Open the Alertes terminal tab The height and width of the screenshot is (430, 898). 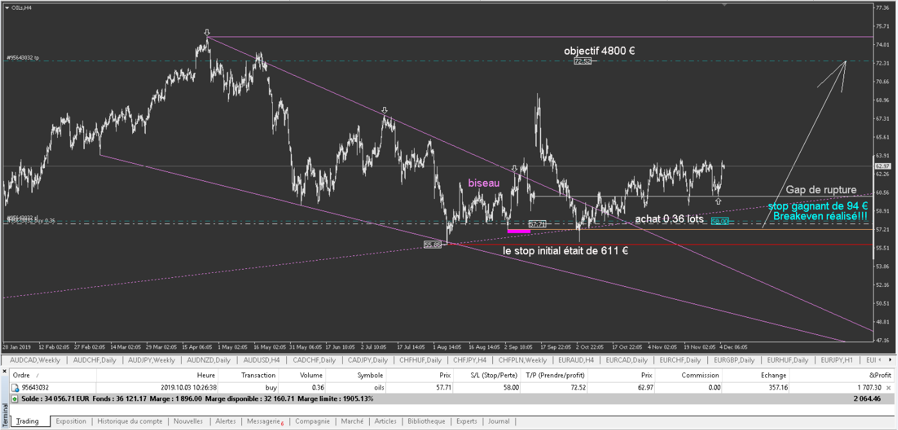(x=225, y=422)
